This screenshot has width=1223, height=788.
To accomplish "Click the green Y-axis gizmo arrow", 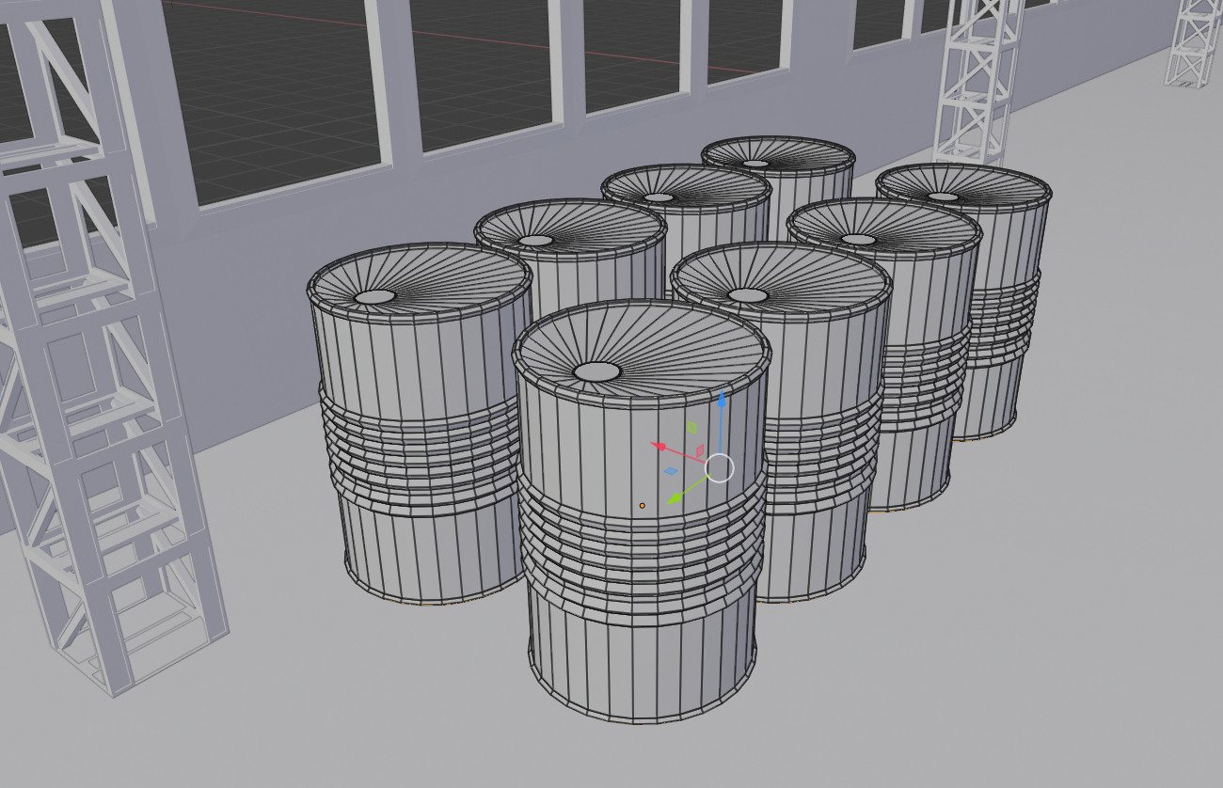I will (675, 497).
